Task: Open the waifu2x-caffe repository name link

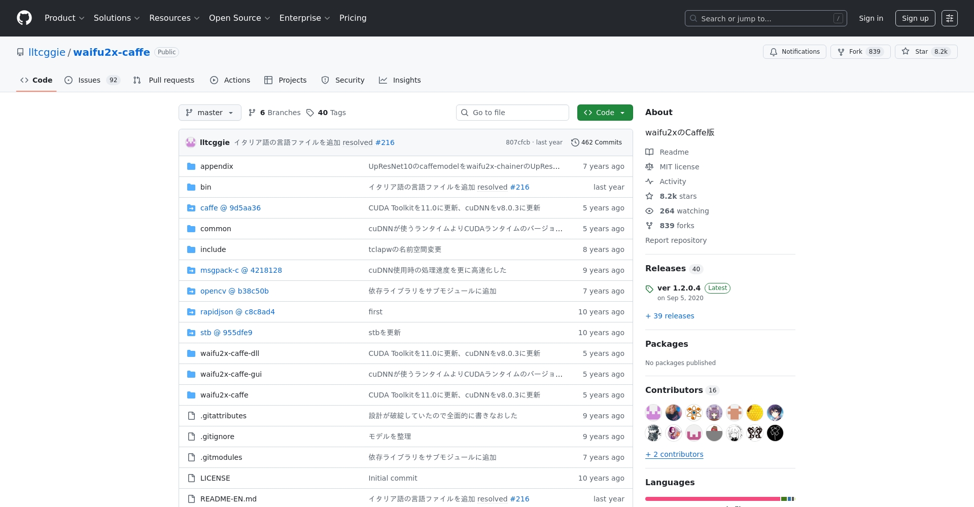Action: [112, 52]
